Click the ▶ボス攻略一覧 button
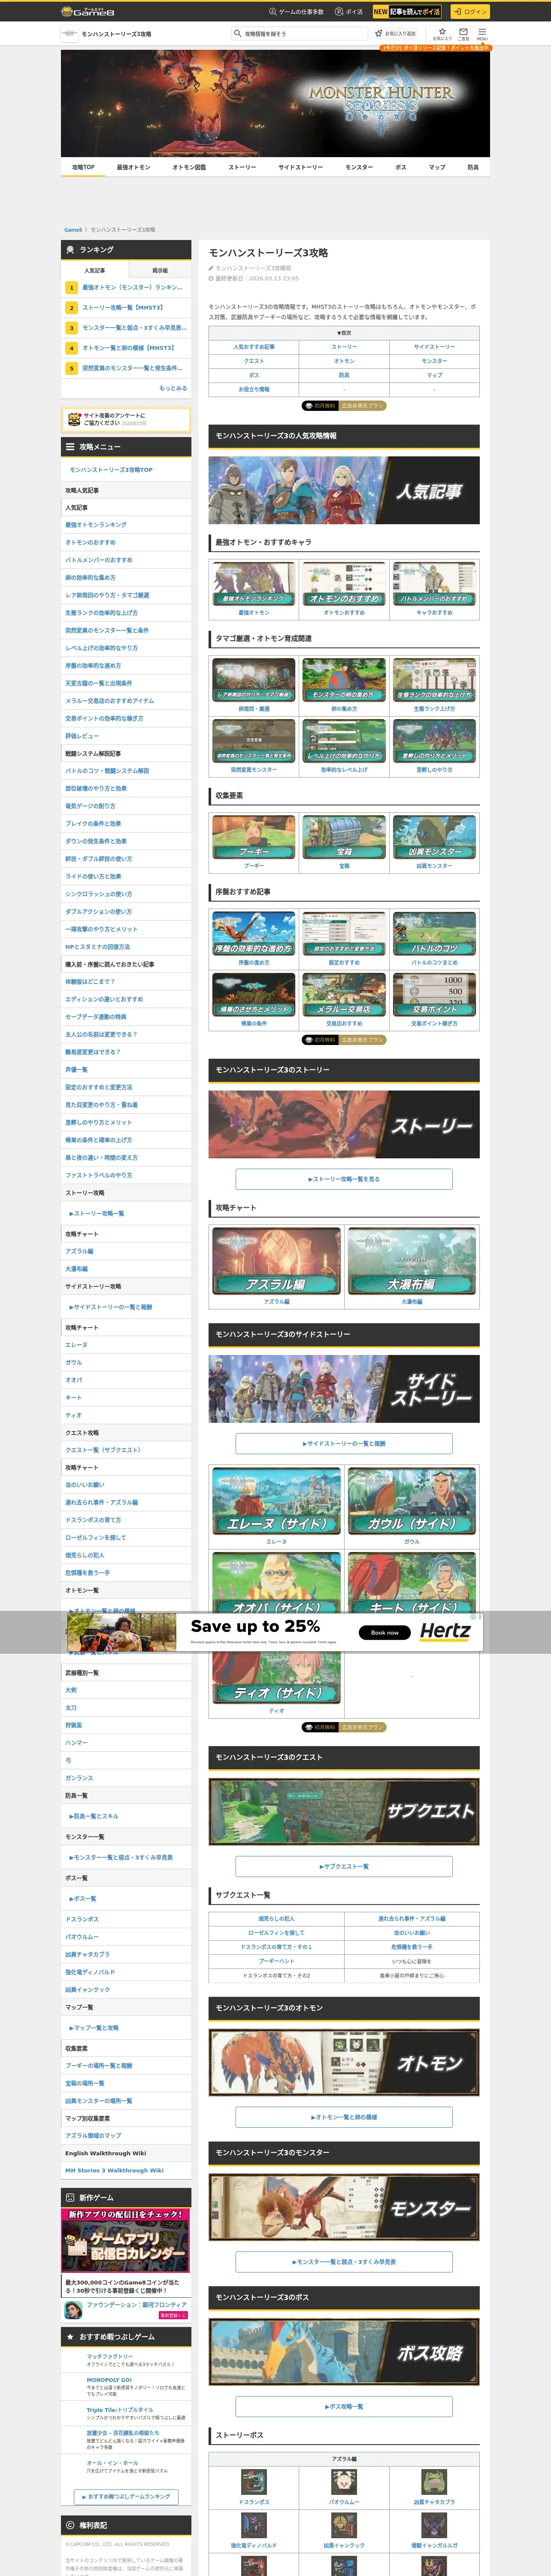This screenshot has height=2576, width=551. pyautogui.click(x=344, y=2406)
